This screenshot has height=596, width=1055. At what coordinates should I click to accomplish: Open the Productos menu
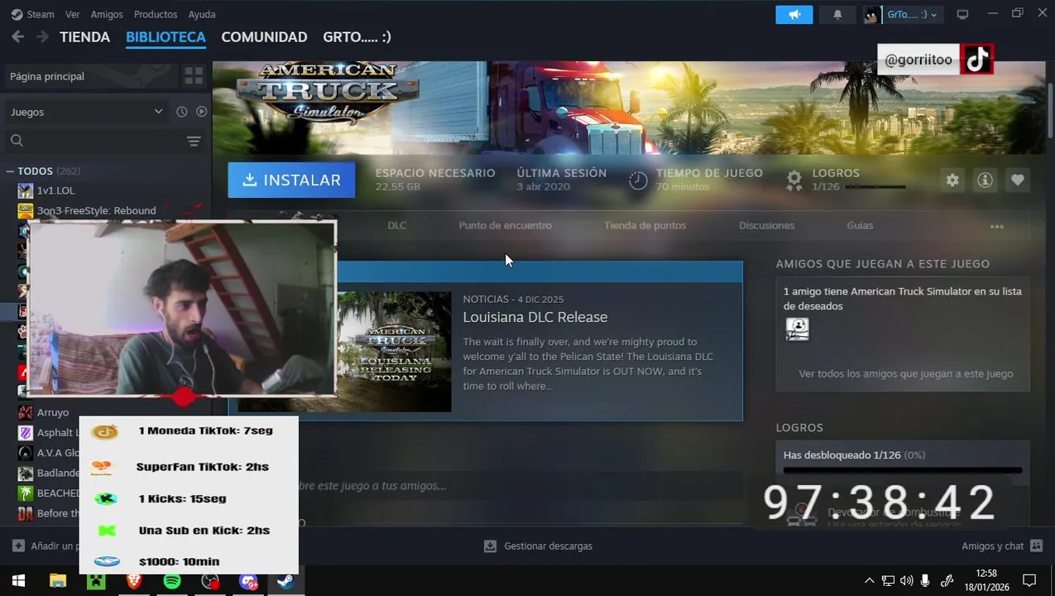pos(156,14)
